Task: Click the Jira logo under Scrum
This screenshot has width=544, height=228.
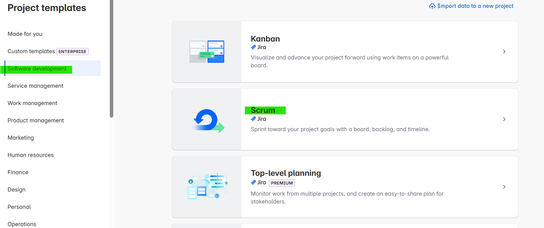Action: (x=253, y=119)
